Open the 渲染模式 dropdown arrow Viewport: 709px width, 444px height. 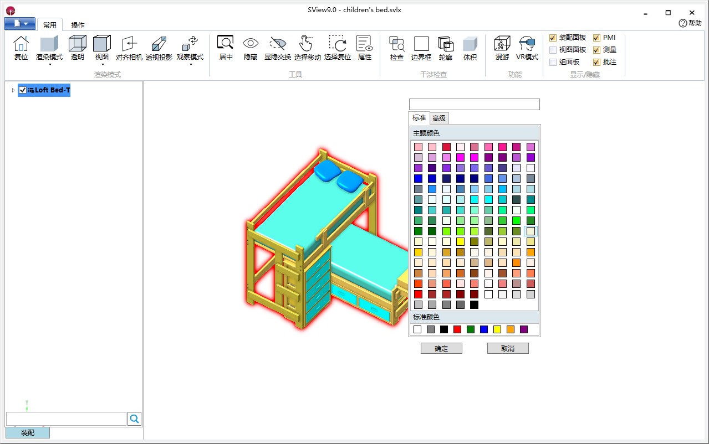point(49,64)
